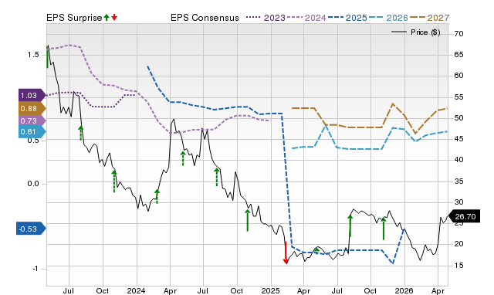Click the green surprise arrow near November 2023
494x295 pixels.
[114, 181]
